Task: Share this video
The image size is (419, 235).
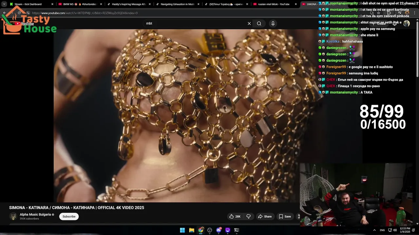Action: [264, 216]
